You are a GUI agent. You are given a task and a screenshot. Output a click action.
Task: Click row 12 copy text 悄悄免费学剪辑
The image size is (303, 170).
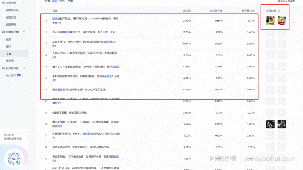[x=81, y=147]
